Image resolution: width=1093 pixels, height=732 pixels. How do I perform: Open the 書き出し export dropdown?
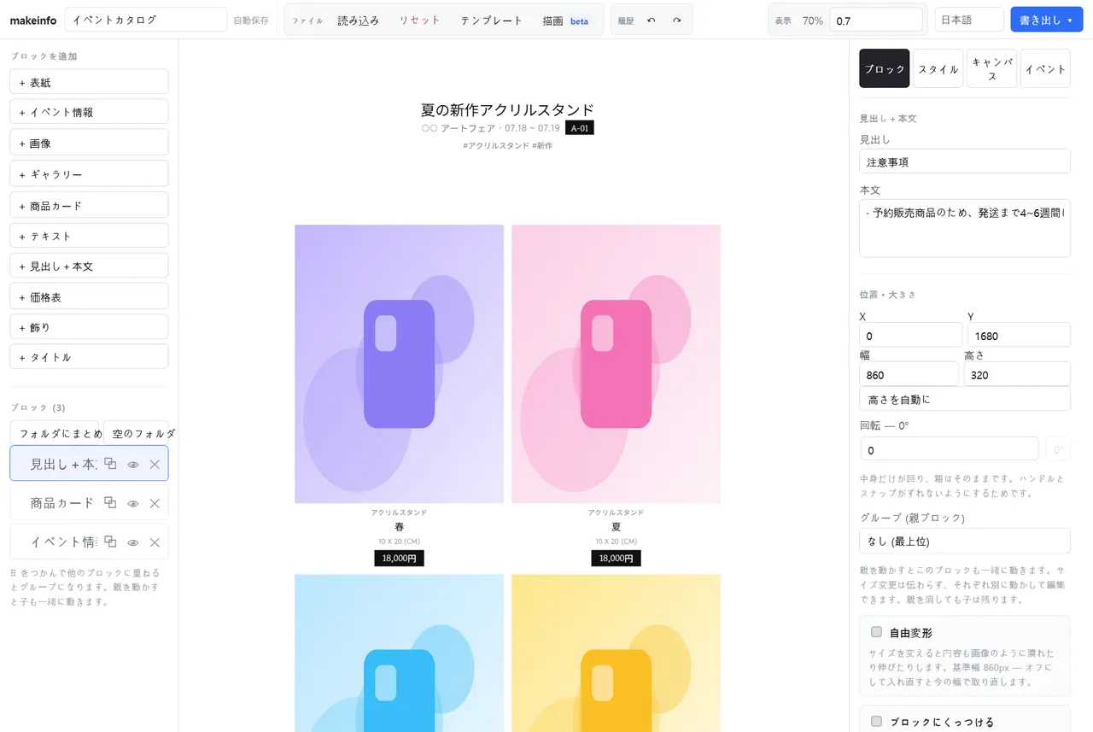point(1046,20)
